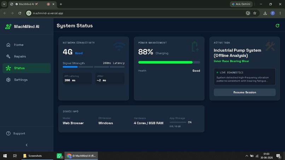Click the battery level progress bar
285x160 pixels.
click(169, 62)
